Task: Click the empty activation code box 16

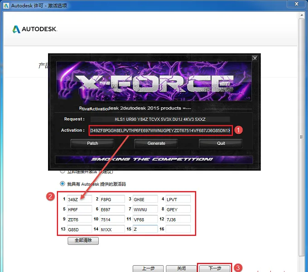Action: tap(178, 229)
